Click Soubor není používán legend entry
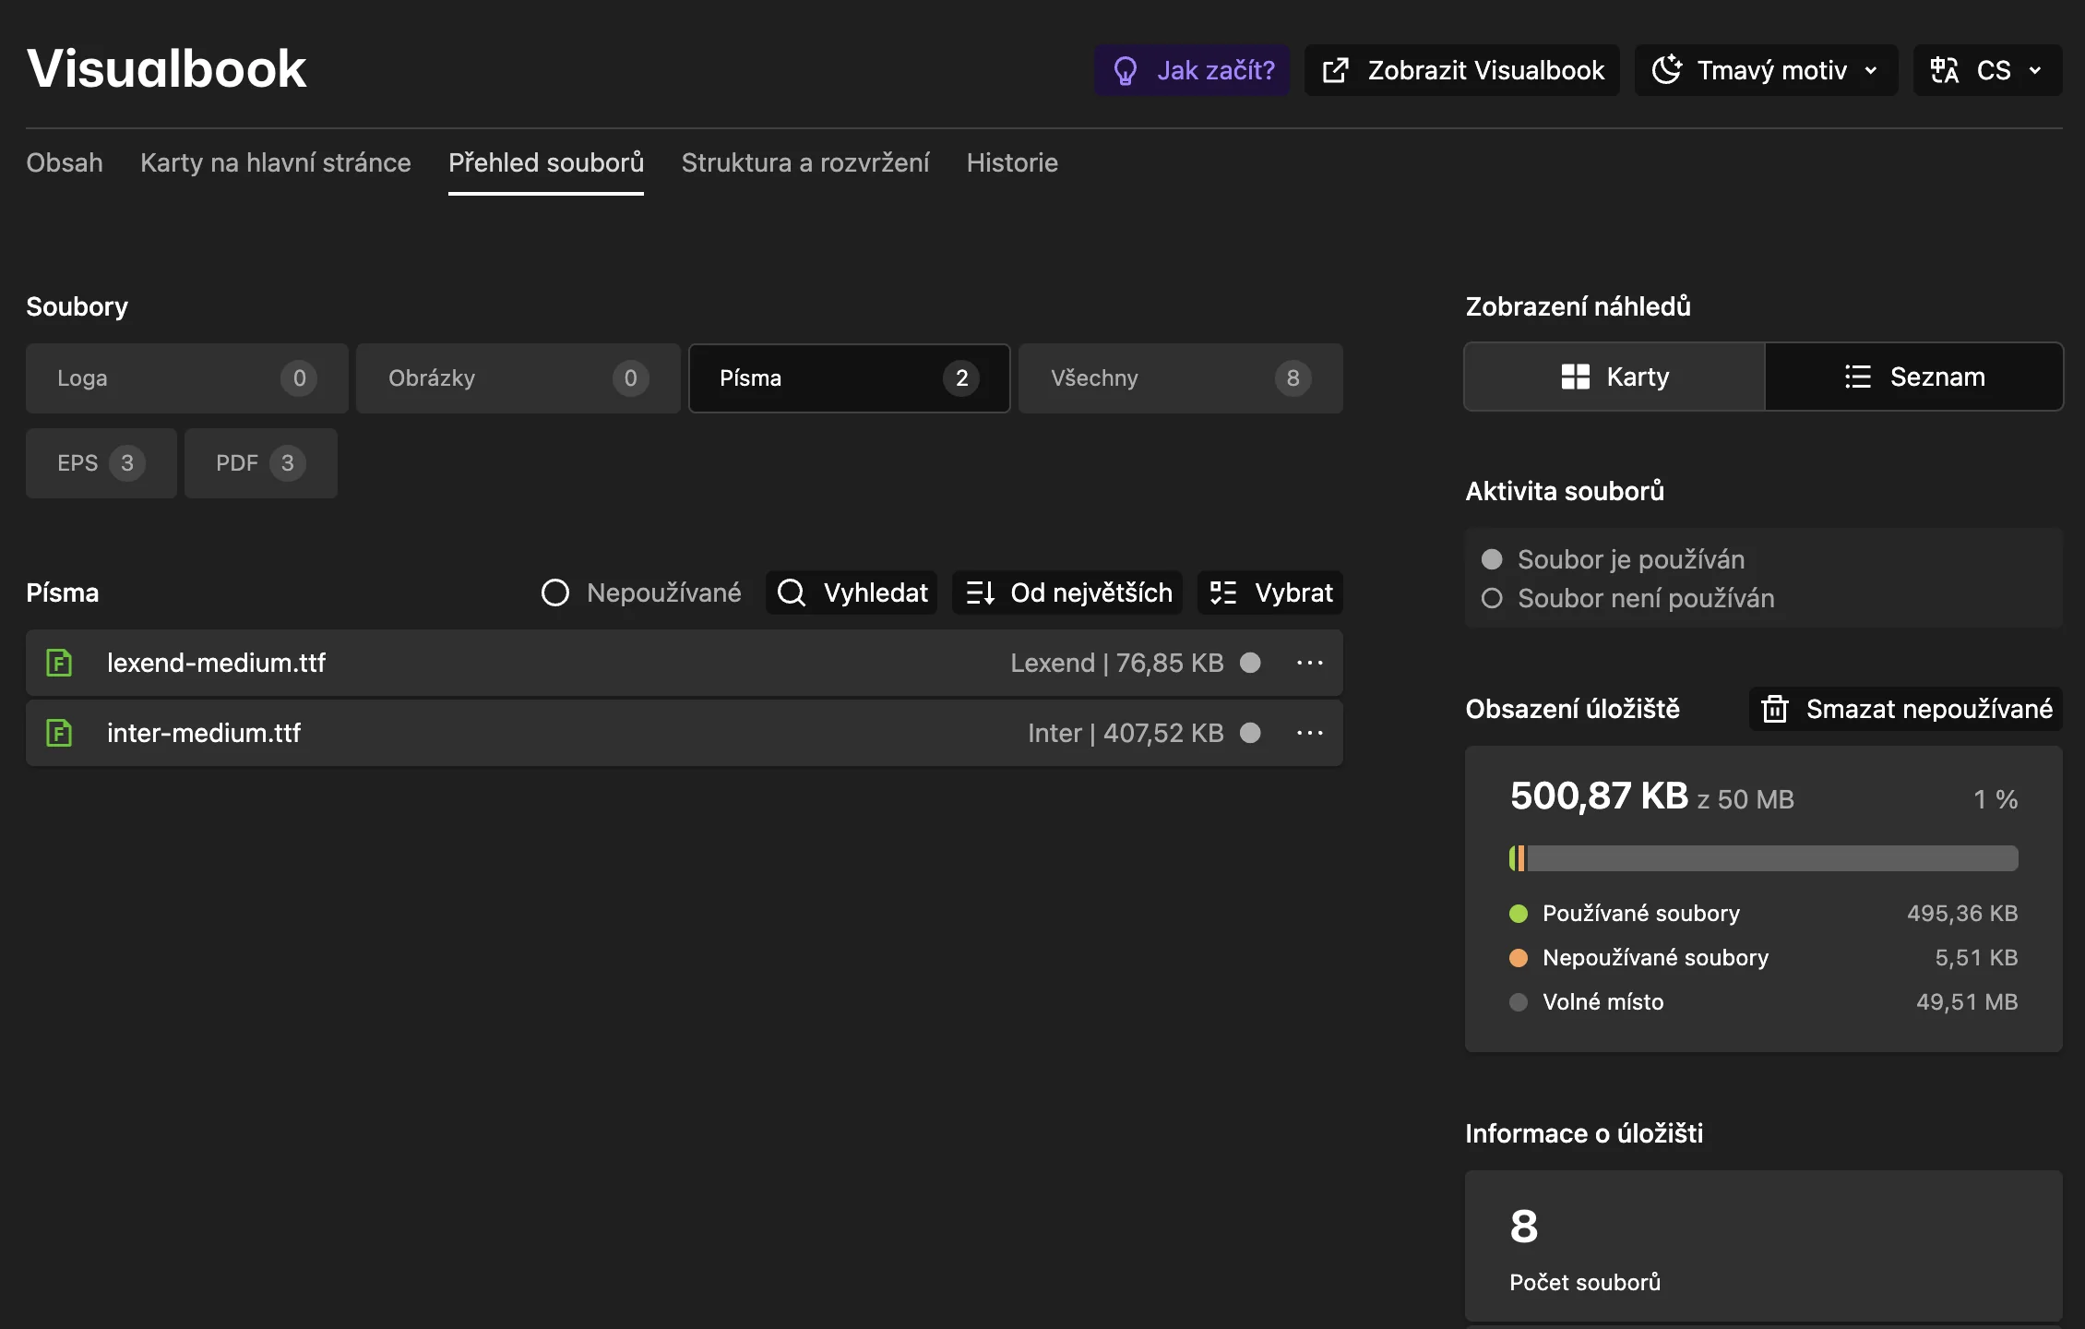The image size is (2085, 1329). [x=1628, y=598]
